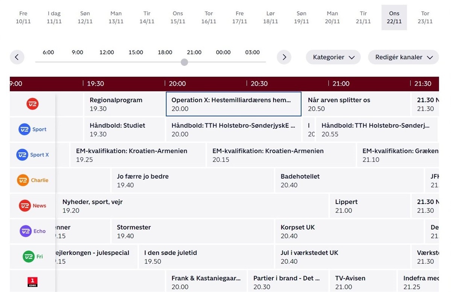451x292 pixels.
Task: Select the TV 2 News channel icon
Action: click(32, 206)
